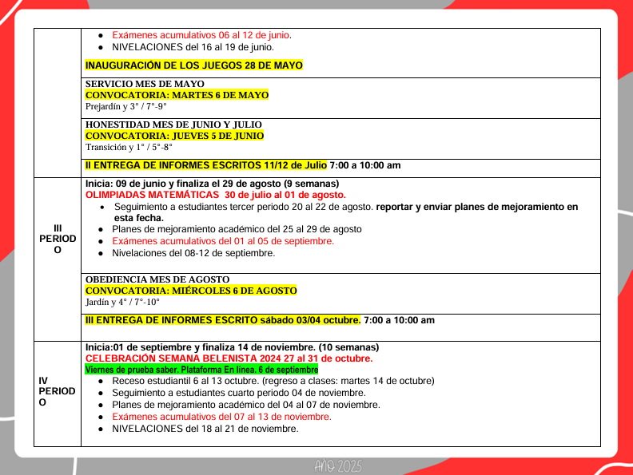The width and height of the screenshot is (633, 475).
Task: Select the 'SERVICIO MES DE MAYO' heading
Action: coord(145,84)
